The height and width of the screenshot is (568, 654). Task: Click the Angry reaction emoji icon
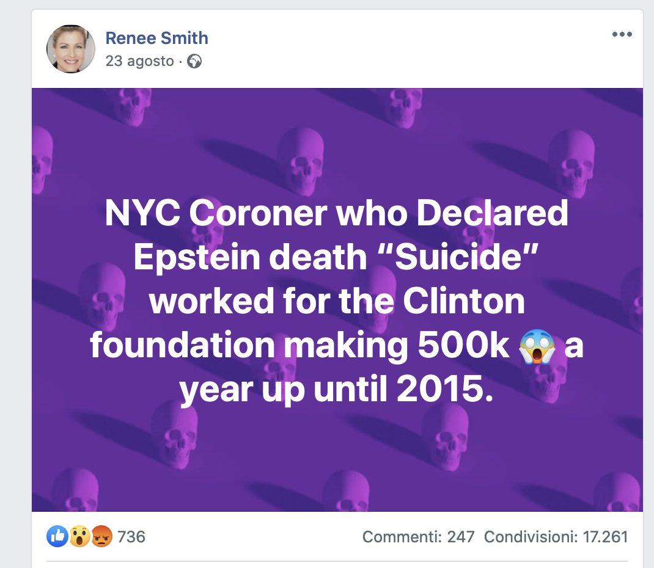tap(101, 536)
